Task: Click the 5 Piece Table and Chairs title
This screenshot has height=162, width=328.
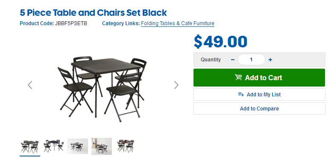Action: (x=93, y=13)
